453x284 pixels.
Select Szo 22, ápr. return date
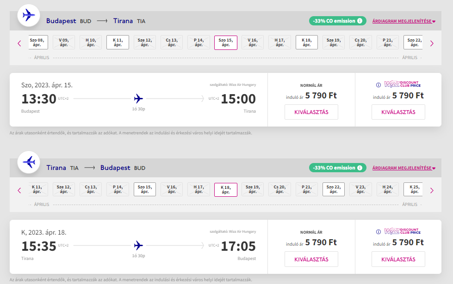[334, 189]
